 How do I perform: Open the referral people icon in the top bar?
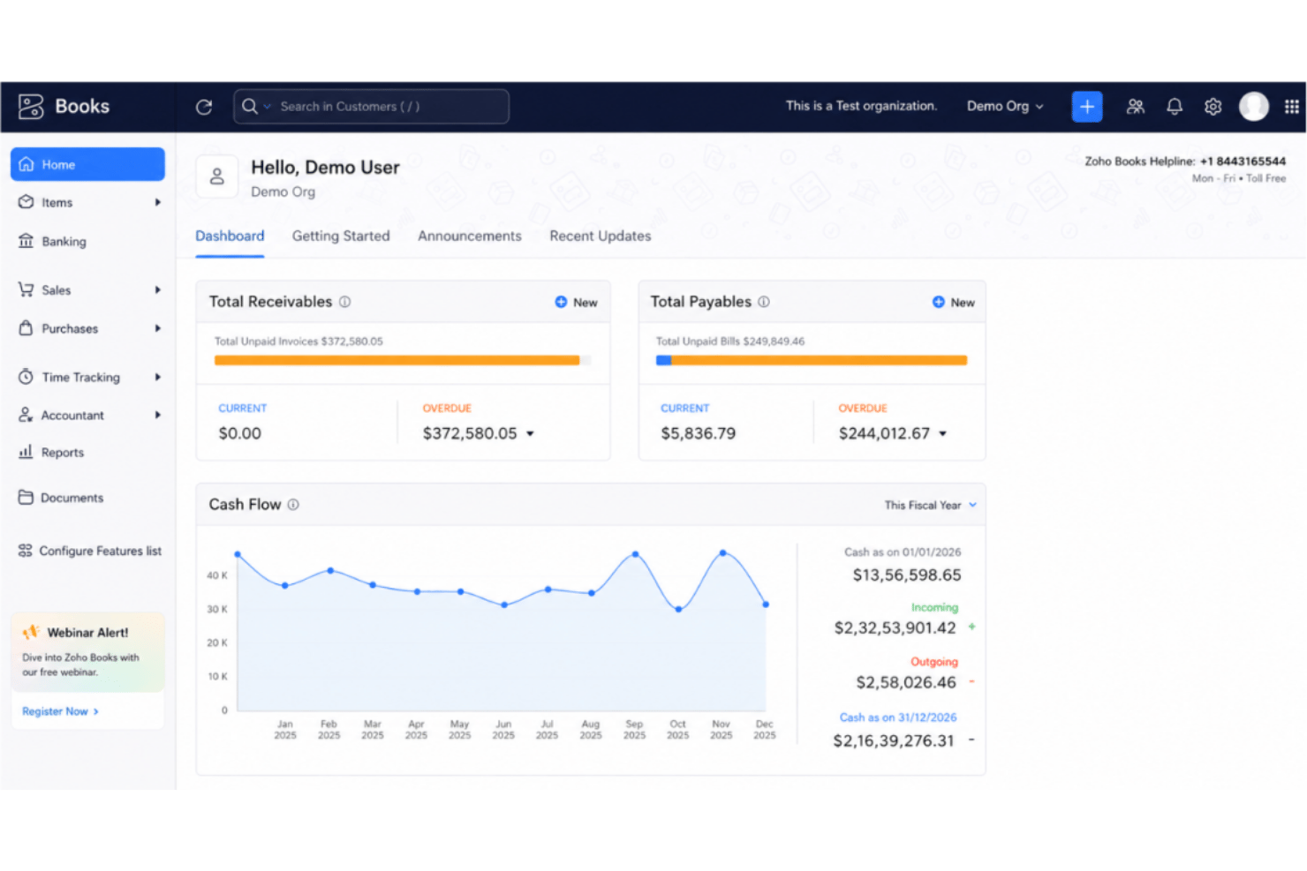[1136, 107]
